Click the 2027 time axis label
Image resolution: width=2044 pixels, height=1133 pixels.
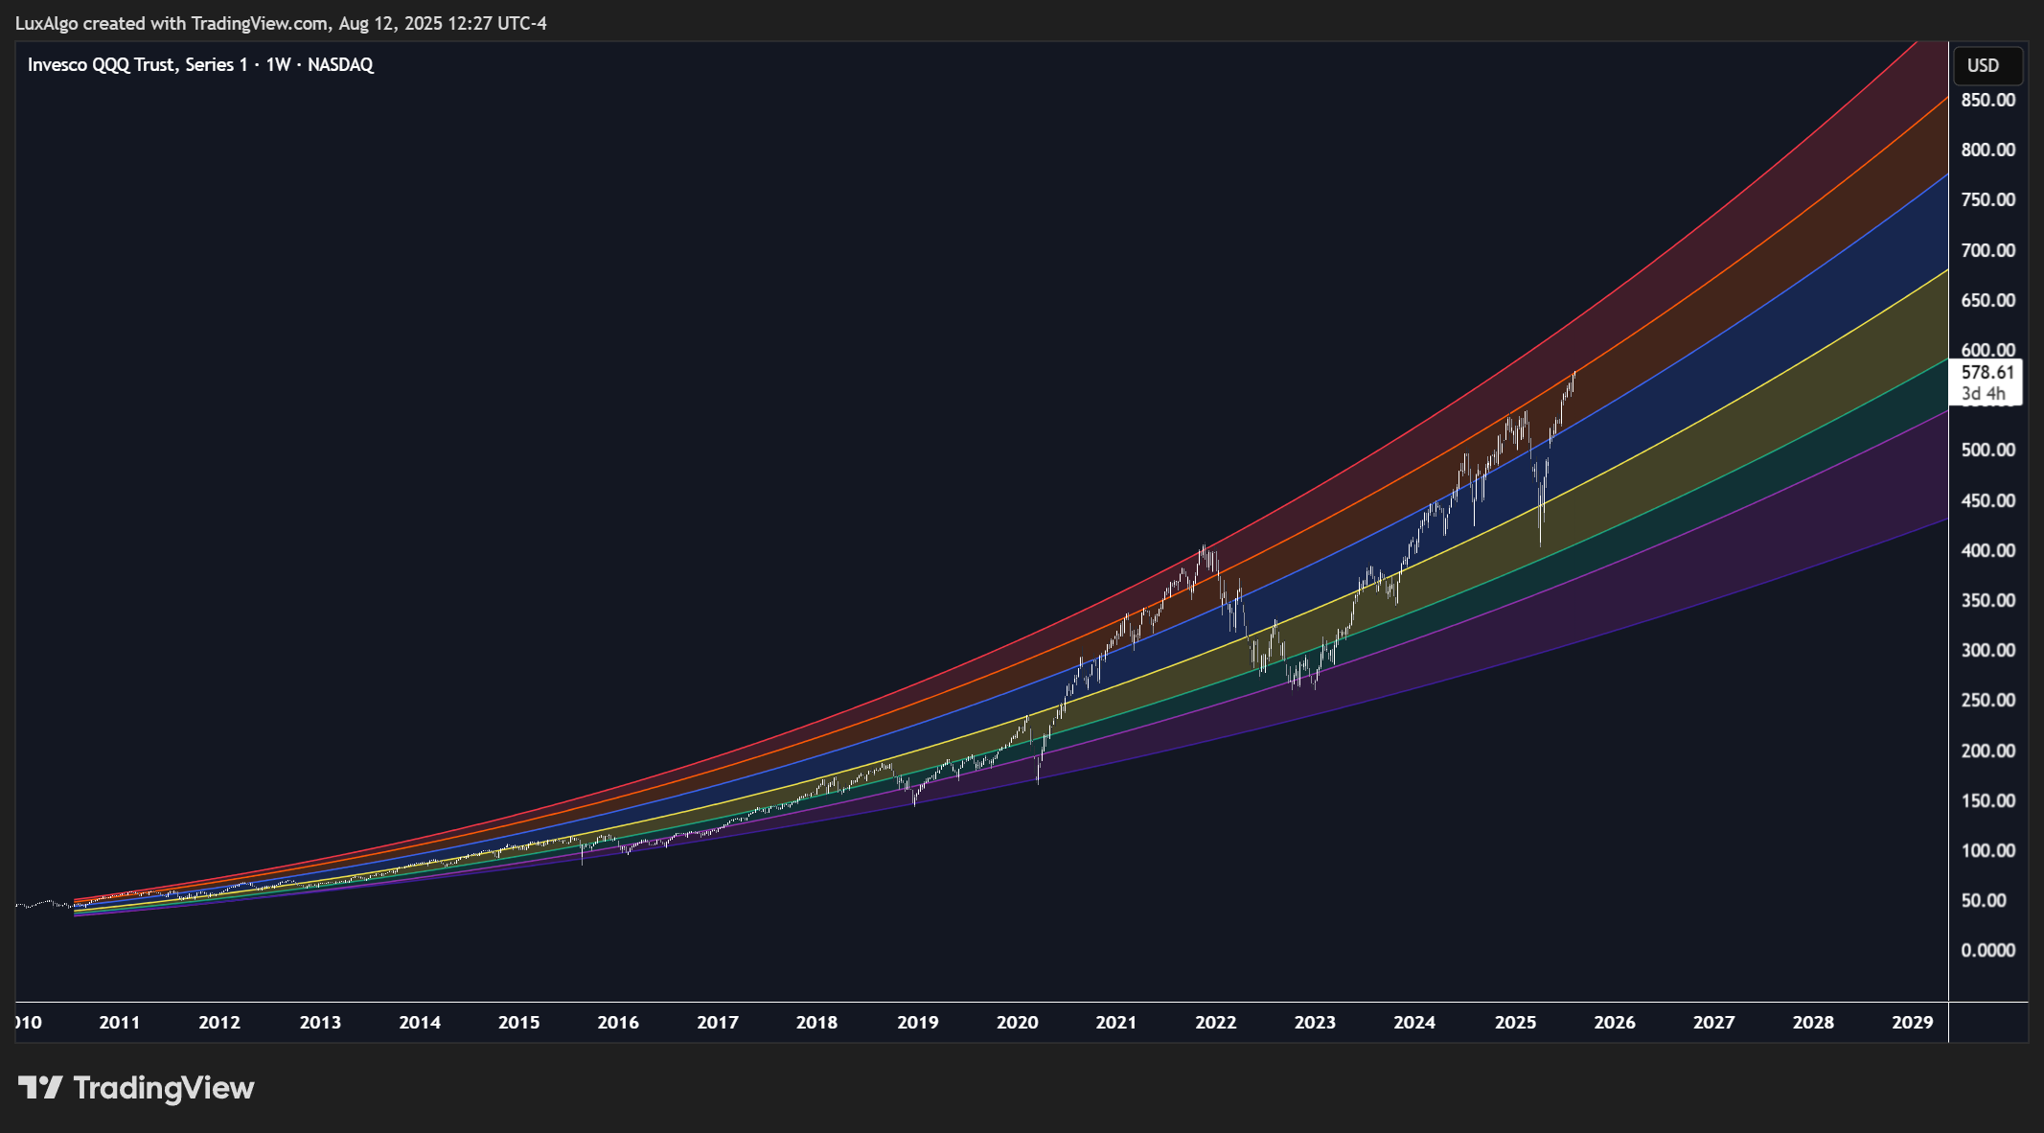(1714, 1022)
